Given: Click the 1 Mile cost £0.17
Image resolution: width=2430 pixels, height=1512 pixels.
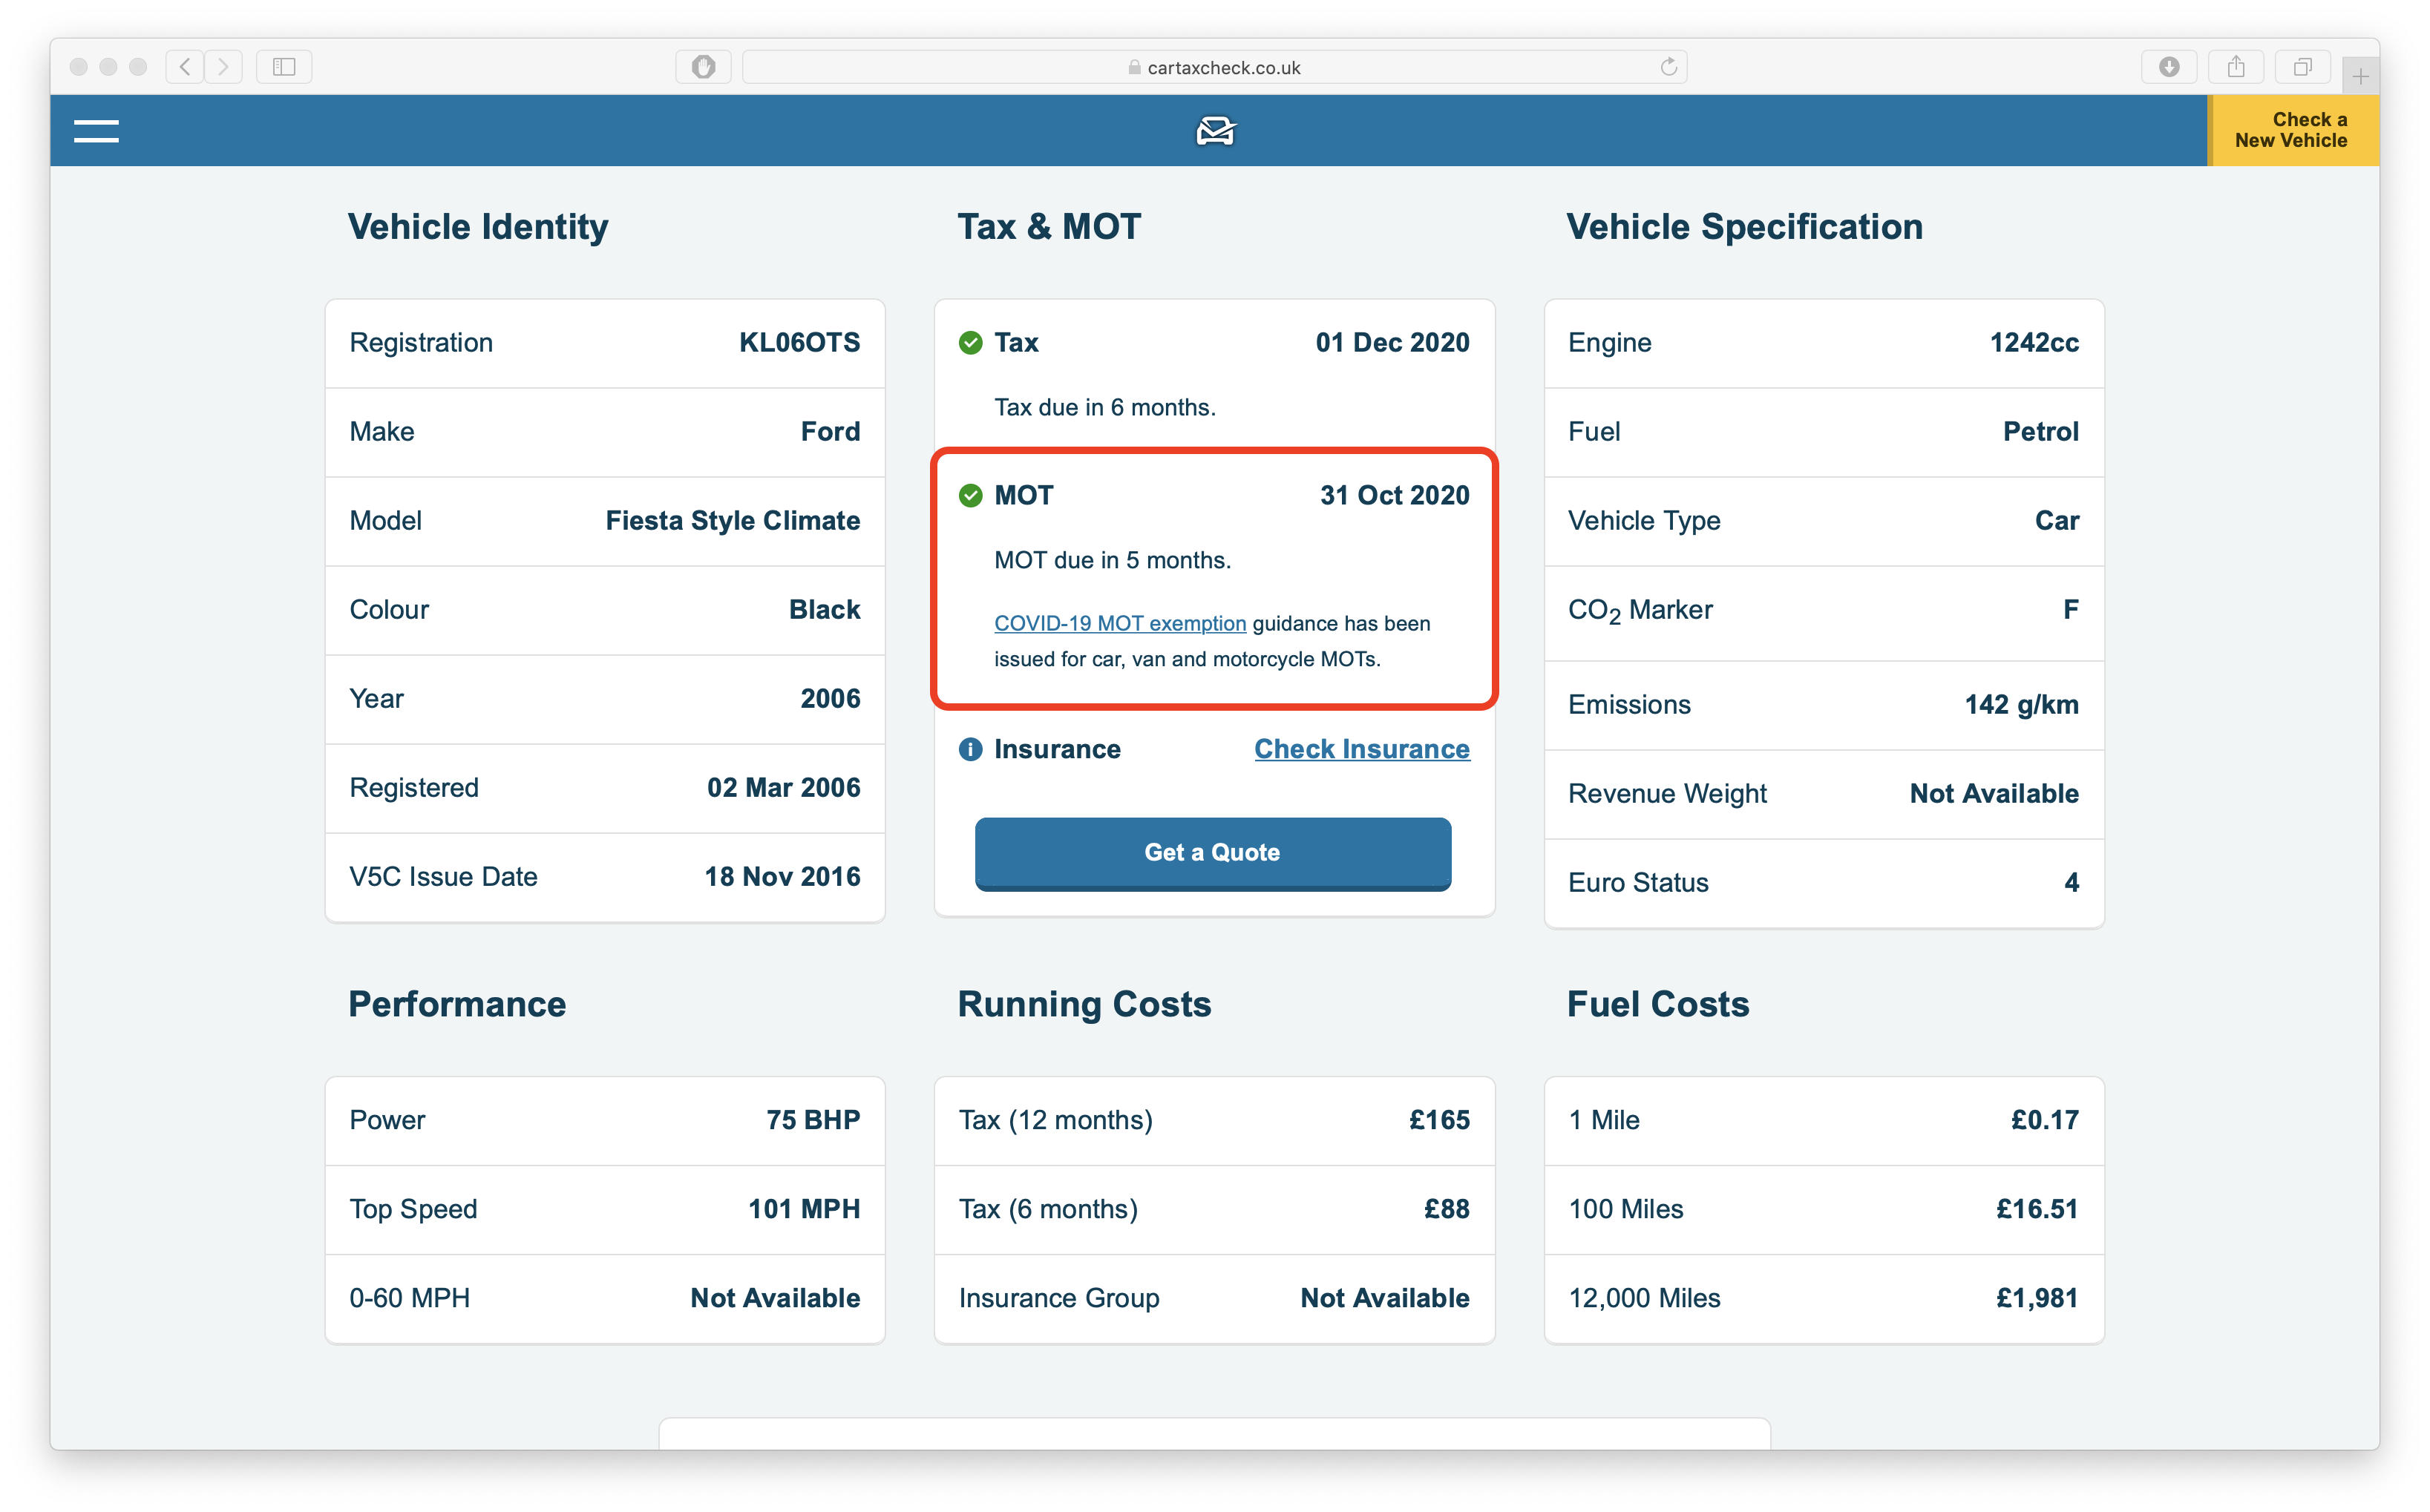Looking at the screenshot, I should pyautogui.click(x=2045, y=1120).
